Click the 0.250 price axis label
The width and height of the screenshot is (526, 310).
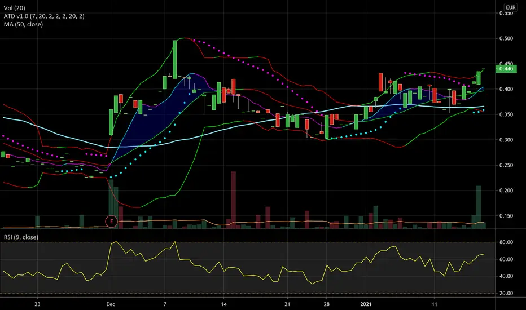pyautogui.click(x=506, y=165)
